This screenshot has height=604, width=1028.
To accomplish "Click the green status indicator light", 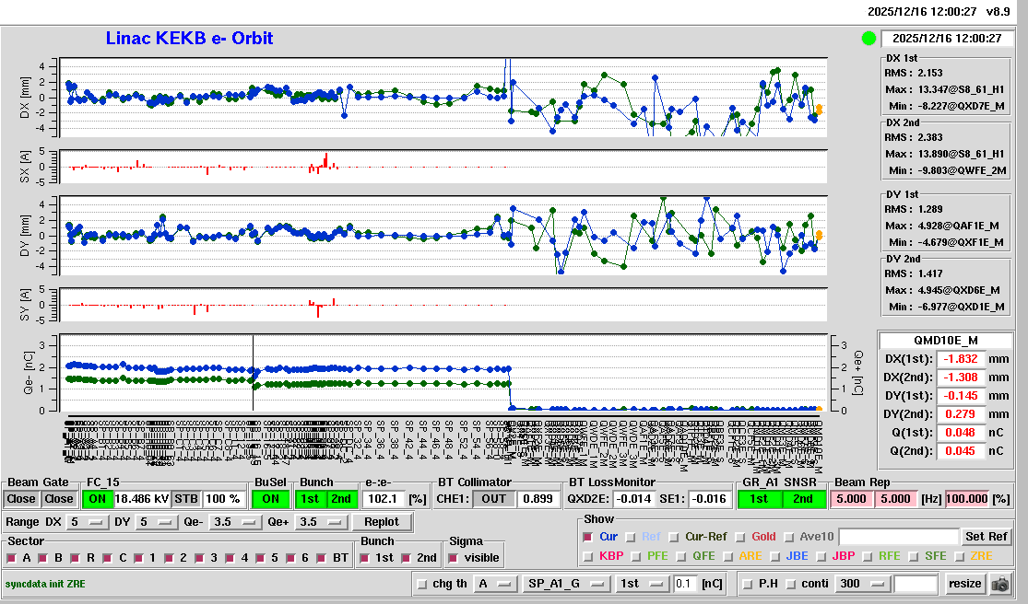I will [x=868, y=39].
